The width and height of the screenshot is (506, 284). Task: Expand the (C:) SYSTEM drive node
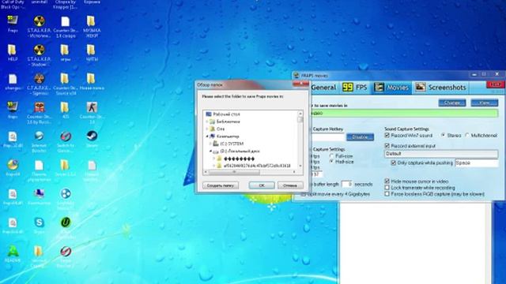coord(210,144)
